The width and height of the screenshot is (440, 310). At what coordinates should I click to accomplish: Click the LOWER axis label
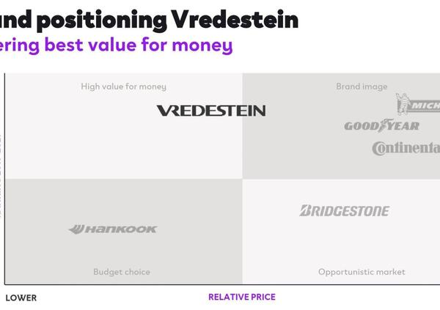pos(21,298)
